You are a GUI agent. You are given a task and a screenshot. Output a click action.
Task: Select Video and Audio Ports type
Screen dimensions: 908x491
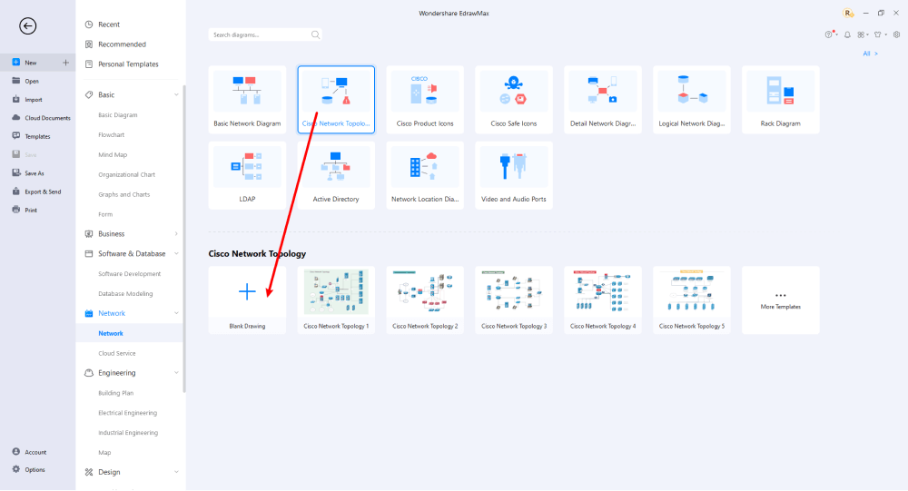tap(514, 175)
